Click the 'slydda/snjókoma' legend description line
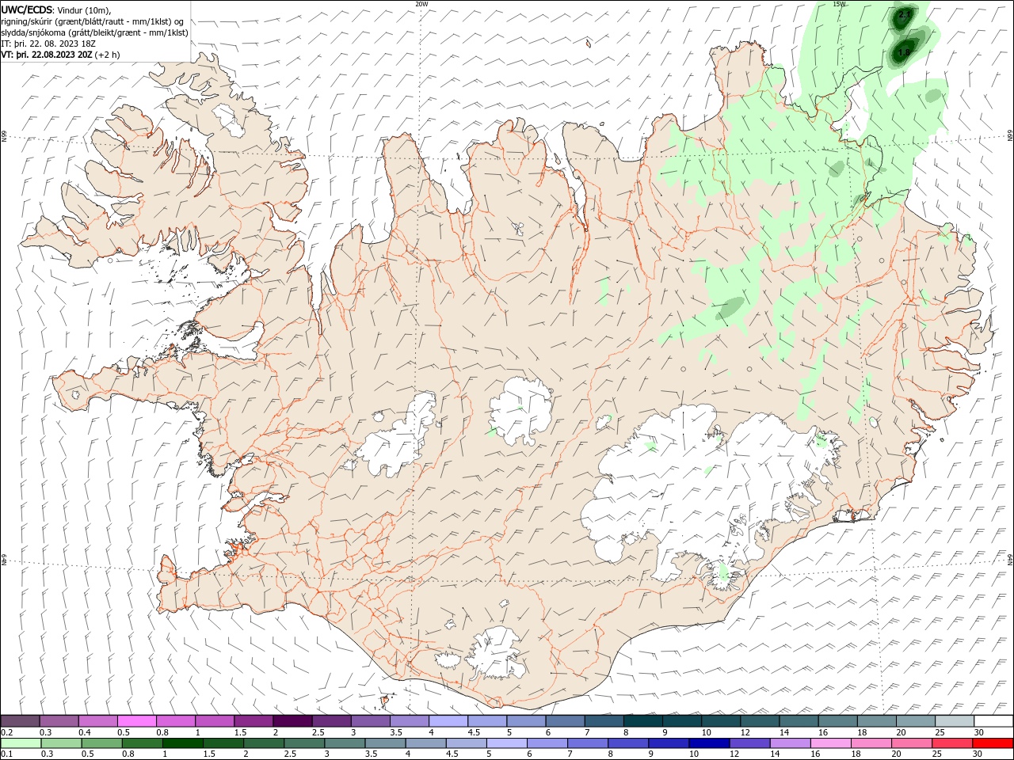 click(x=95, y=32)
